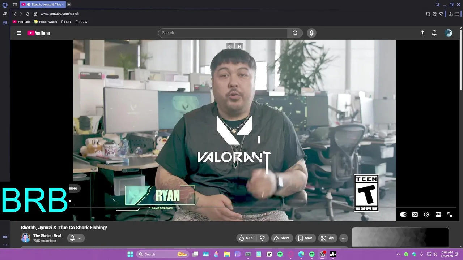The image size is (463, 260).
Task: Open the Easy Setup sliders icon
Action: pyautogui.click(x=457, y=14)
